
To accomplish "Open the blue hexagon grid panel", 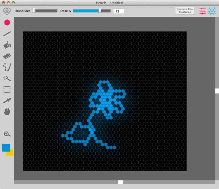I will point(212,11).
